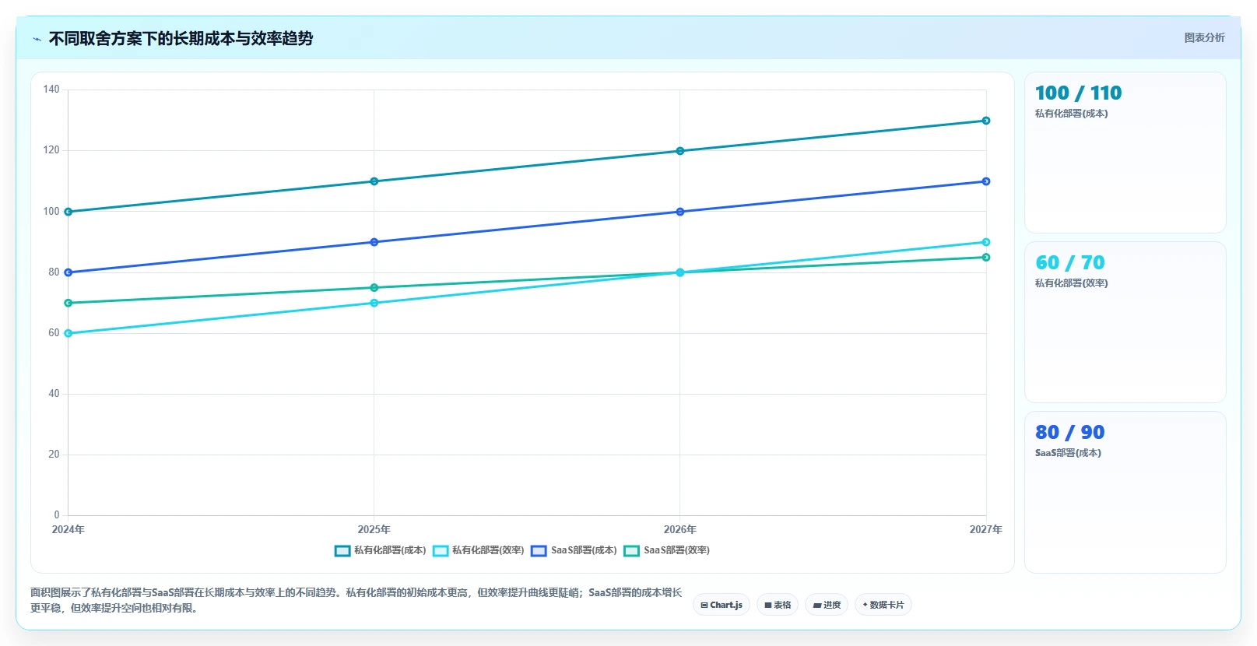This screenshot has width=1257, height=646.
Task: Click the 私有化部署(效率) card caption
Action: click(x=1071, y=283)
